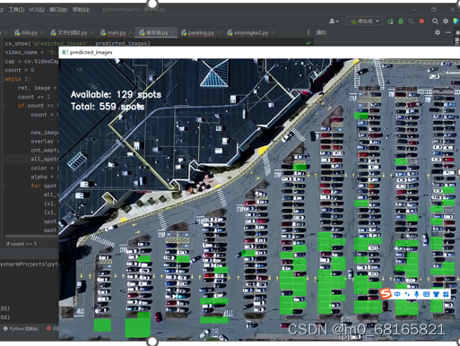Image resolution: width=460 pixels, height=346 pixels.
Task: Click the 'video_name' code line
Action: 31,52
